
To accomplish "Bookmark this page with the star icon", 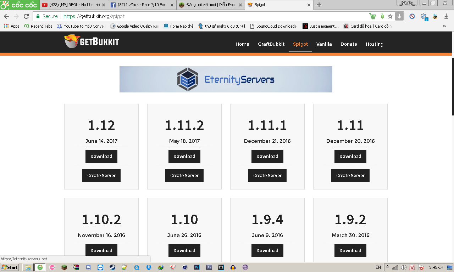I will 390,16.
